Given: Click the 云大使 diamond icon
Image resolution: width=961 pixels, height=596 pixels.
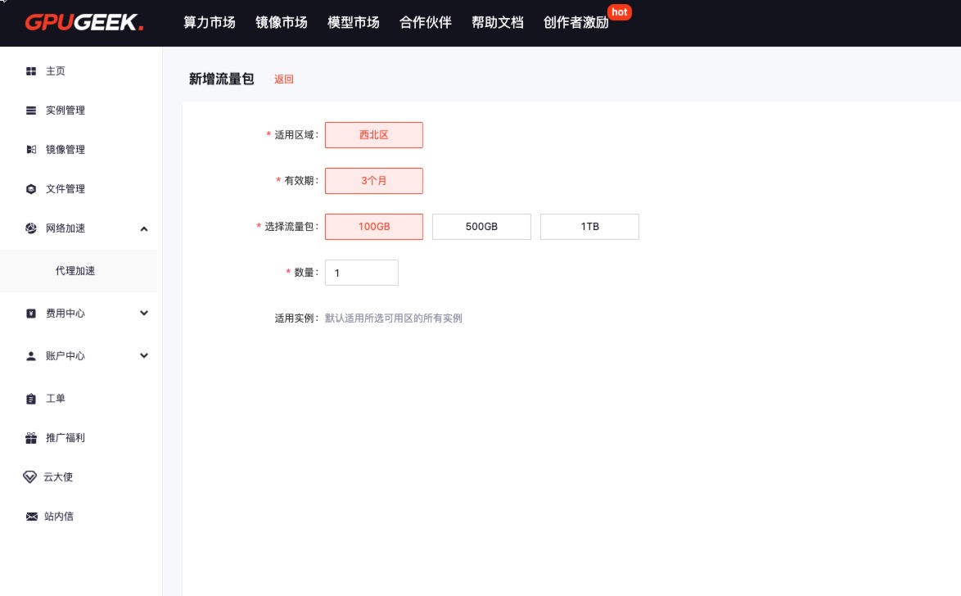Looking at the screenshot, I should pos(30,477).
